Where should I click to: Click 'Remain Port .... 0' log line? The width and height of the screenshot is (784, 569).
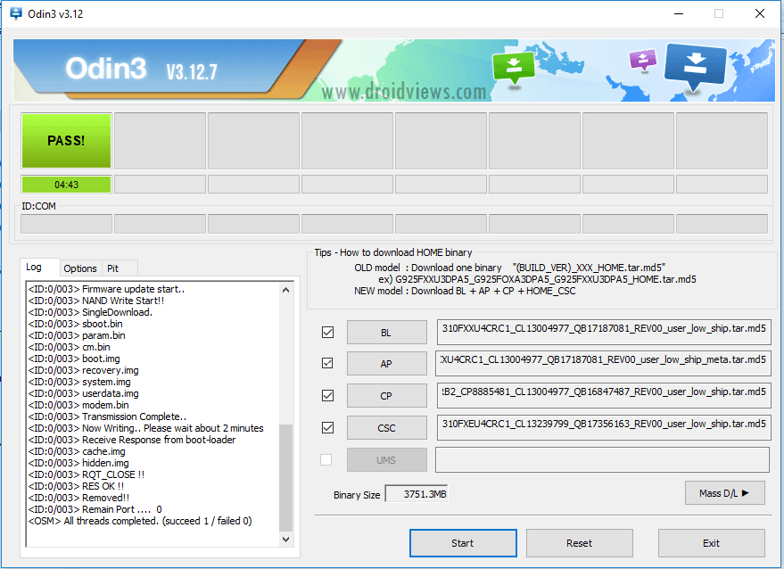95,509
